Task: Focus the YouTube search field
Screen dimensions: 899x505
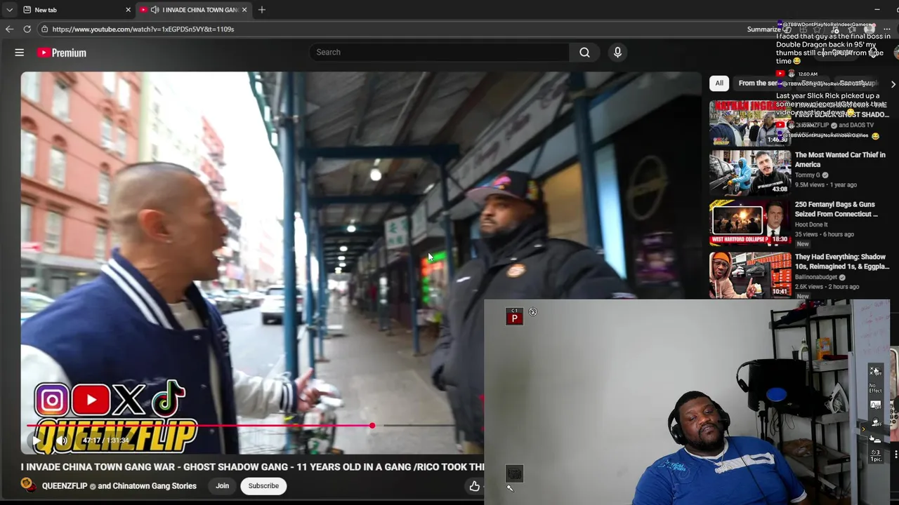Action: 440,52
